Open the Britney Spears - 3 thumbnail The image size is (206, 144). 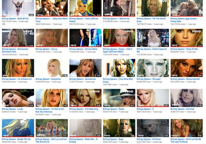153,98
